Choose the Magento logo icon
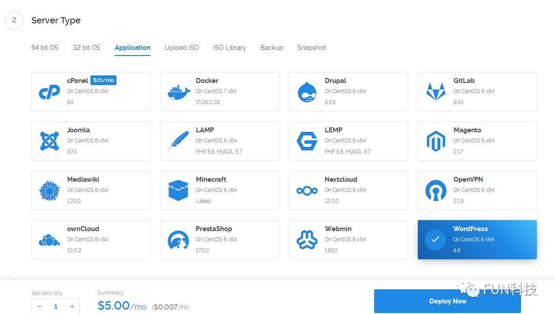This screenshot has height=314, width=555. pyautogui.click(x=436, y=141)
